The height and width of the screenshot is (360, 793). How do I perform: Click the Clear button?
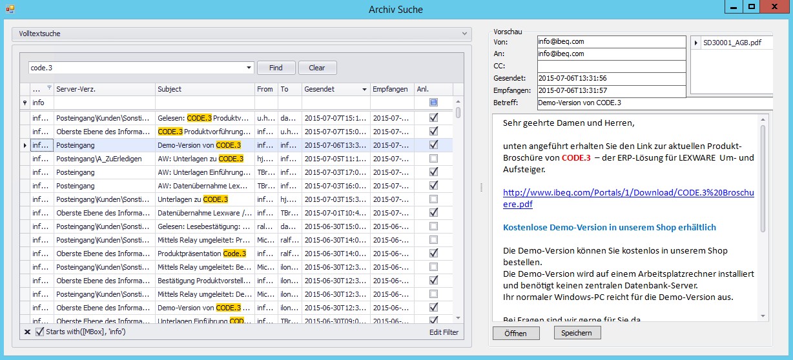[317, 68]
